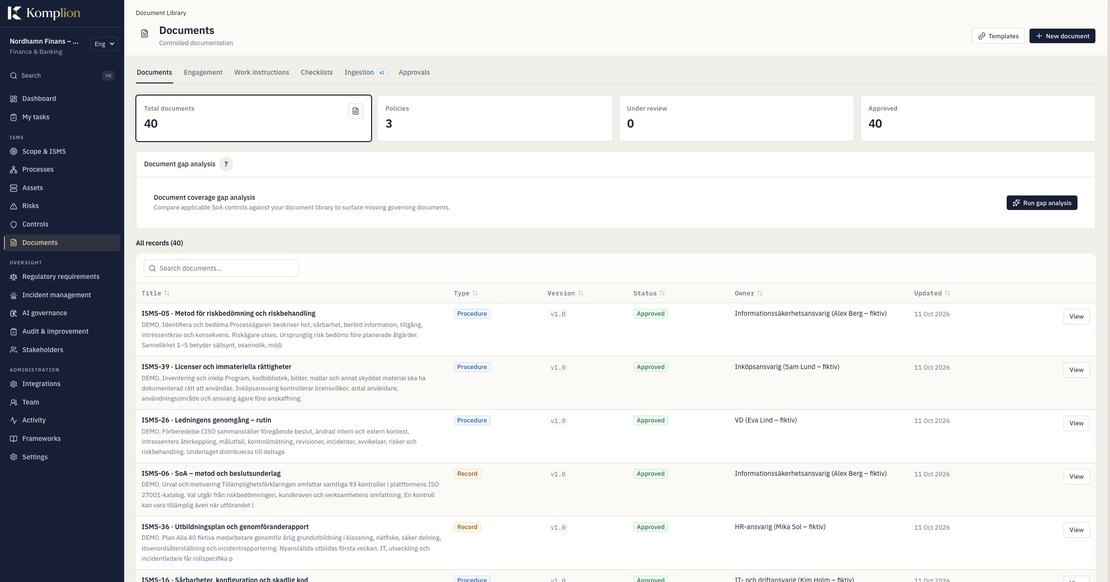Screen dimensions: 1110x582
Task: Click the AI governance brain icon
Action: 14,313
